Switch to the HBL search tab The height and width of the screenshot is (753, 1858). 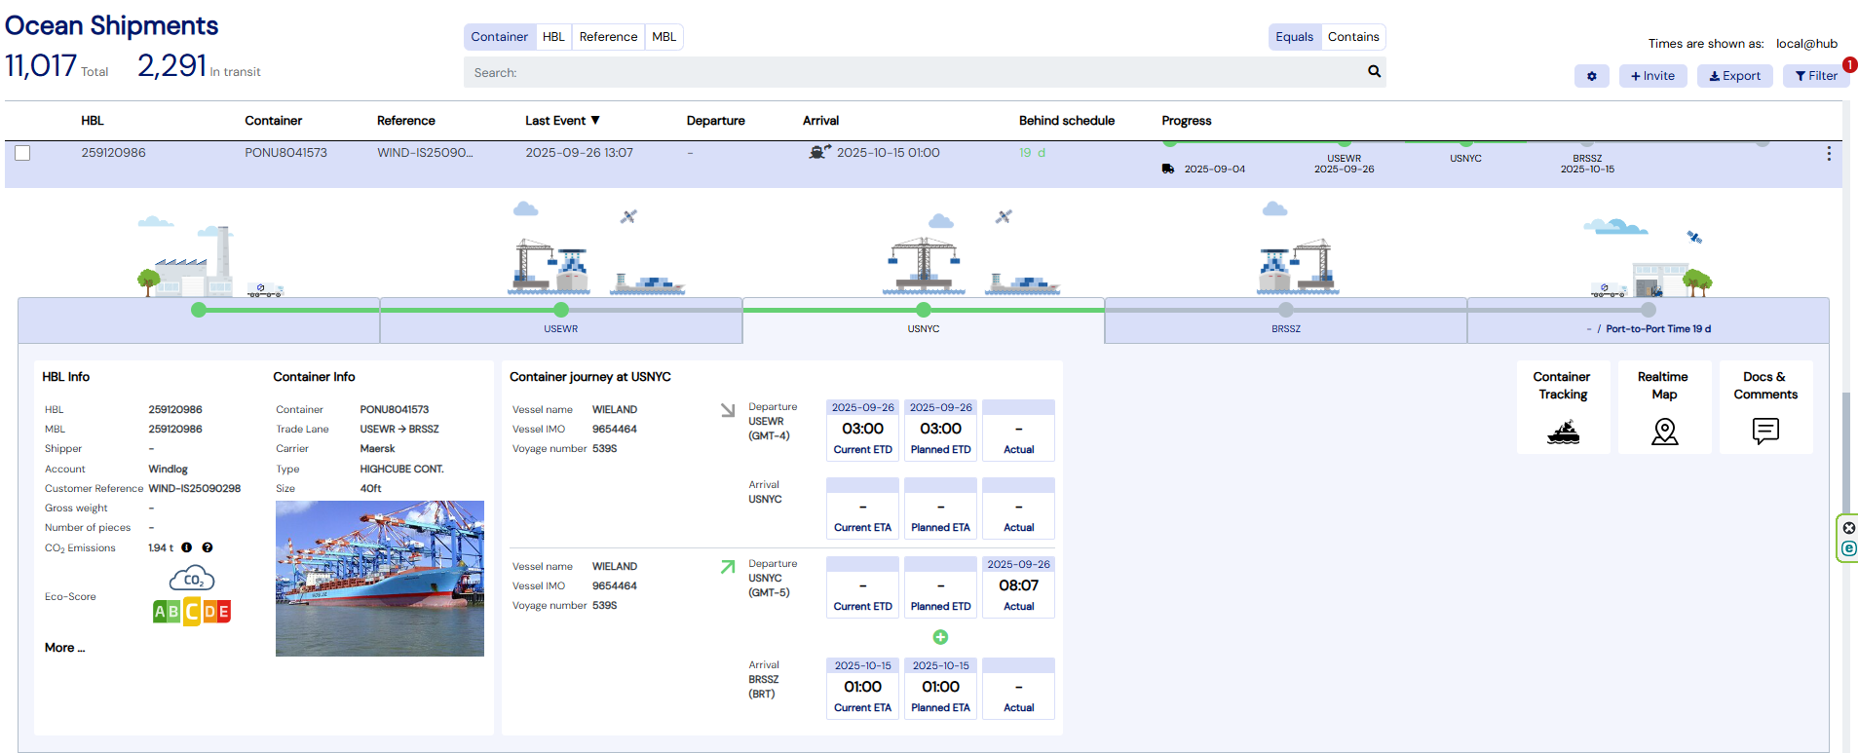tap(553, 37)
